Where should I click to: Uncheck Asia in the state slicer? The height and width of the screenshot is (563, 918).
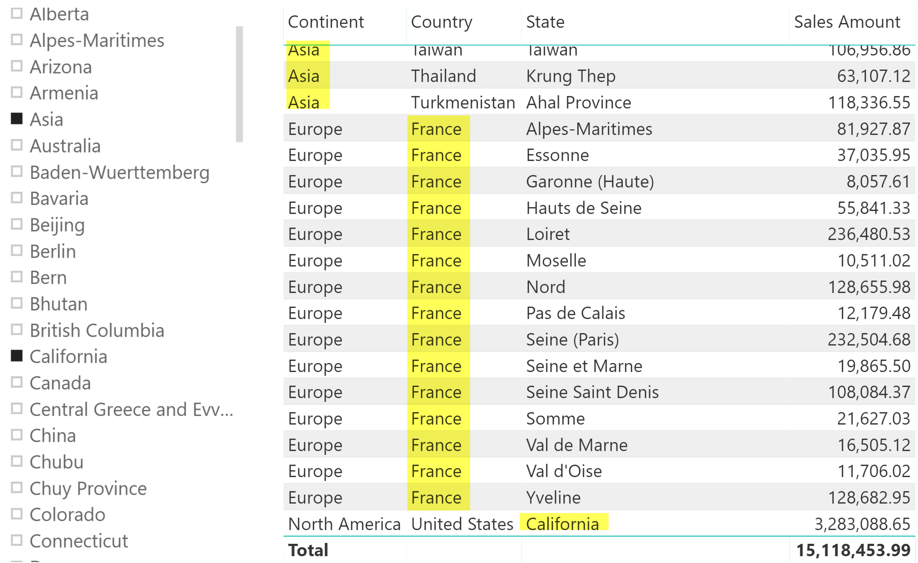tap(16, 120)
